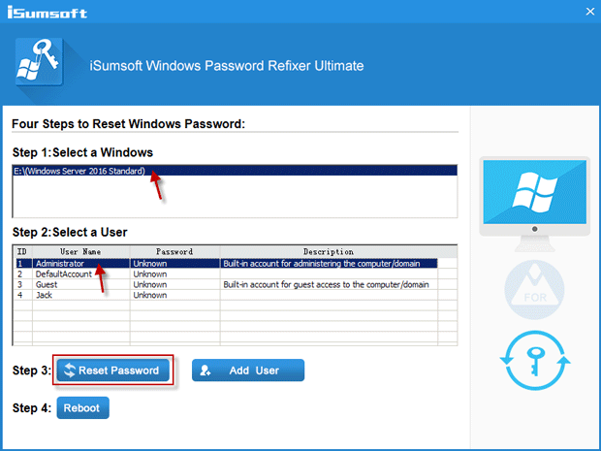Image resolution: width=601 pixels, height=451 pixels.
Task: Click Guest's built-in account description cell
Action: pos(329,284)
